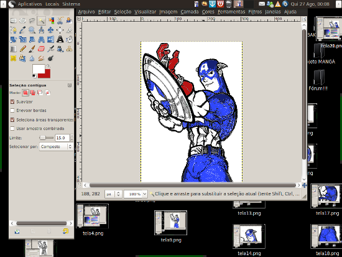Toggle Seleciona áreas transparentes checkbox
The width and height of the screenshot is (342, 257).
click(x=12, y=119)
